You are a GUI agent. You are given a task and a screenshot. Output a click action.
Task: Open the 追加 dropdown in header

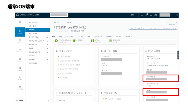(133, 15)
